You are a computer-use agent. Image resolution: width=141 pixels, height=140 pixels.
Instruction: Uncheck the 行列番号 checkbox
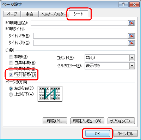(11, 75)
